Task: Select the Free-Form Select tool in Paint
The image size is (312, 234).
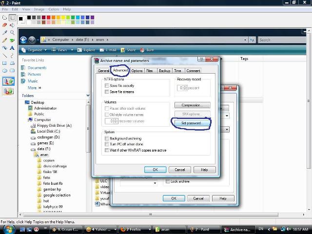Action: click(4, 18)
